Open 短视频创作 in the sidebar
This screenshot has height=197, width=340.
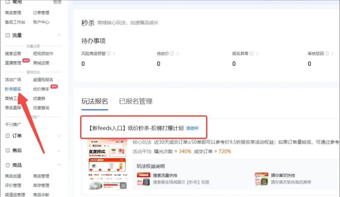point(43,54)
